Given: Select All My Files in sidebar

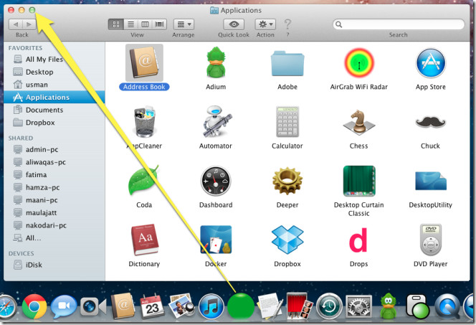Looking at the screenshot, I should 54,60.
